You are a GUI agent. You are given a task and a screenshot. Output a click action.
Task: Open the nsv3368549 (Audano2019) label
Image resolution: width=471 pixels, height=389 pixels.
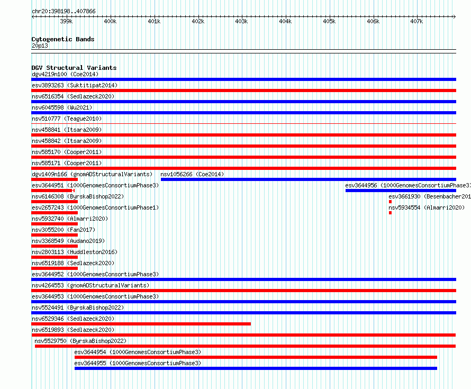(68, 241)
